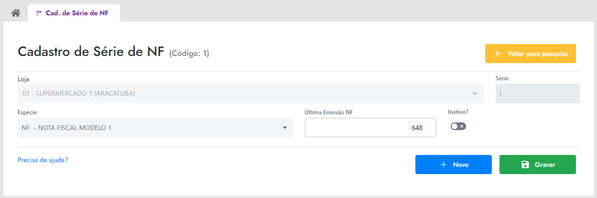Focus the Última Emissão NF field showing 648

pyautogui.click(x=370, y=128)
